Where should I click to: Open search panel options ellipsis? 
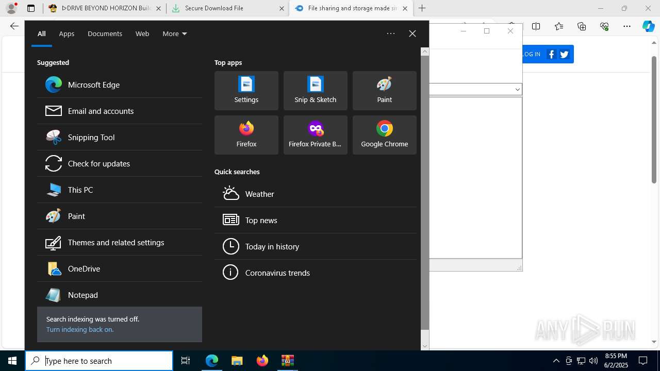click(x=391, y=33)
